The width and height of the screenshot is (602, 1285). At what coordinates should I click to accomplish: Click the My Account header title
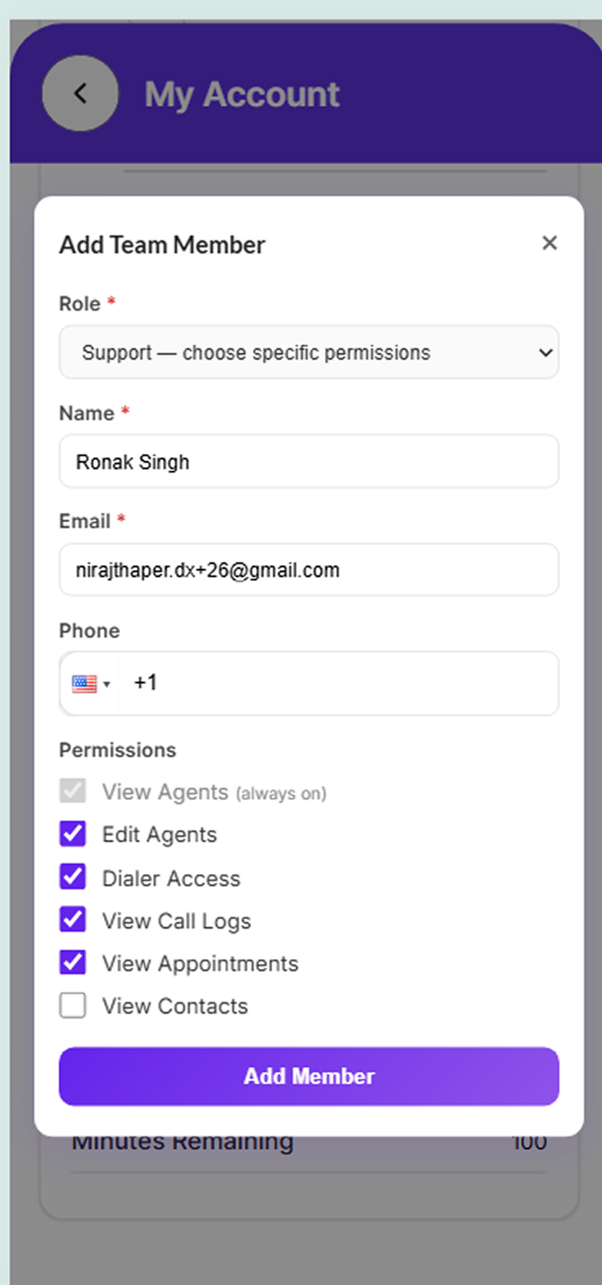tap(242, 95)
